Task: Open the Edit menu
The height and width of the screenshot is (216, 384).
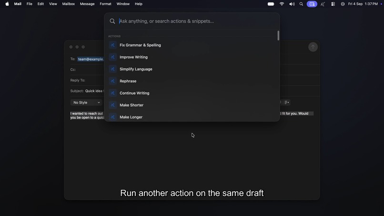Action: [x=40, y=4]
